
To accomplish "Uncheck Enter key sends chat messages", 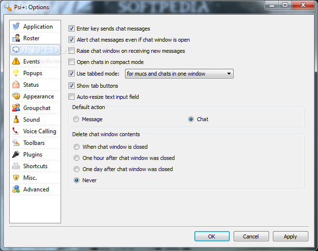I will [x=71, y=29].
